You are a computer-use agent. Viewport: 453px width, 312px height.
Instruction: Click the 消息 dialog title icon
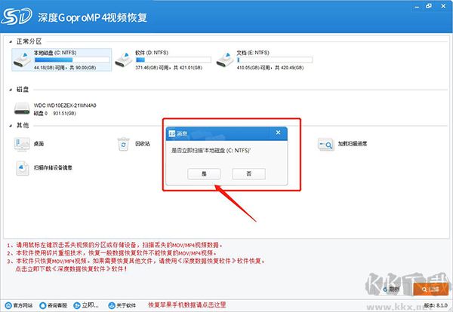(172, 133)
